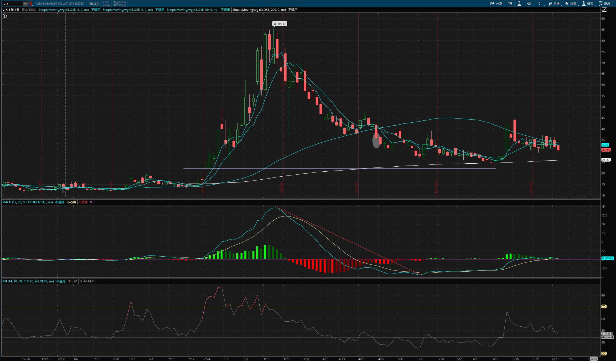
Task: Click the 30.43 red last price tag
Action: 606,150
